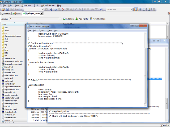Open Notepad's Edit menu
This screenshot has width=170, height=127.
coord(35,30)
